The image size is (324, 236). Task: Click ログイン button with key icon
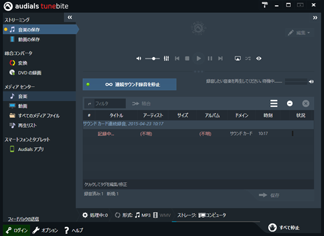16,230
